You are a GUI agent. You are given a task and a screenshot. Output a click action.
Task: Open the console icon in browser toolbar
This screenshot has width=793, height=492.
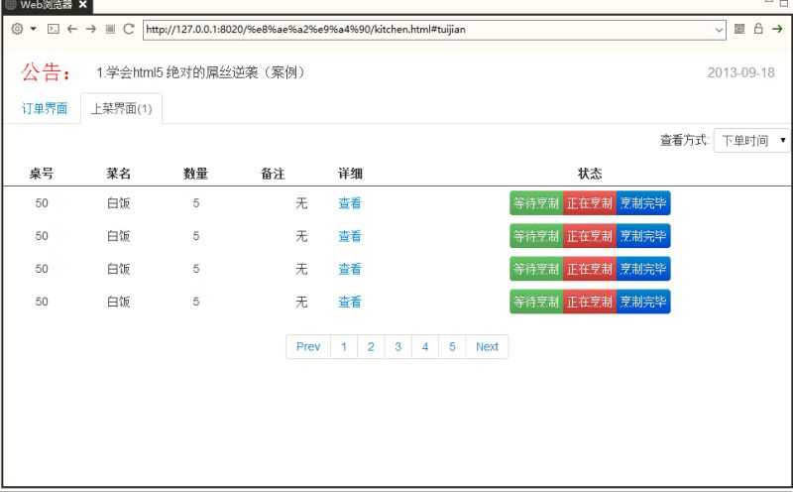click(x=54, y=29)
